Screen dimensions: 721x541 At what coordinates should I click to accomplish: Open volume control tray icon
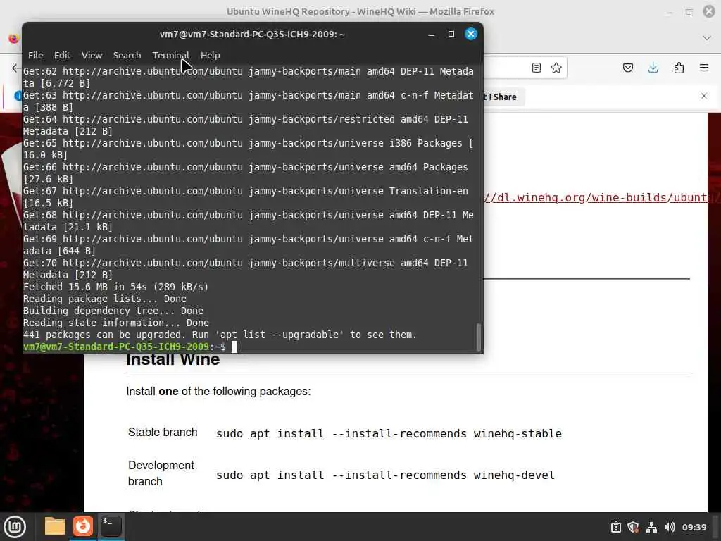click(x=670, y=527)
